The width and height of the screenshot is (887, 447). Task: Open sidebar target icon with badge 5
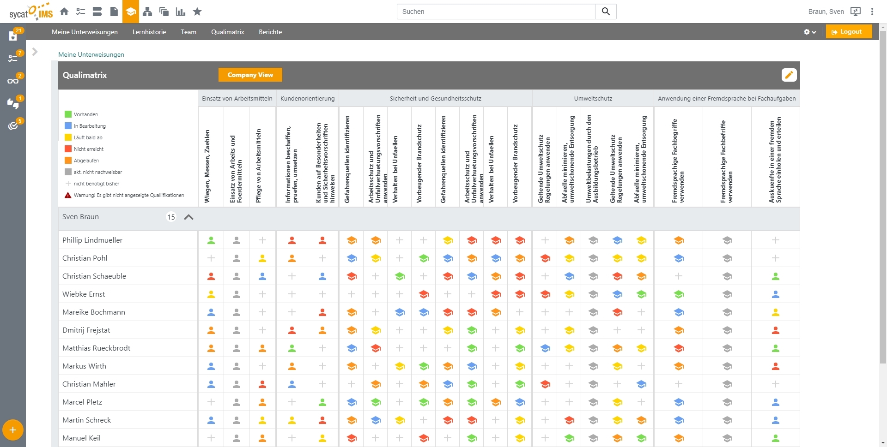[x=13, y=126]
